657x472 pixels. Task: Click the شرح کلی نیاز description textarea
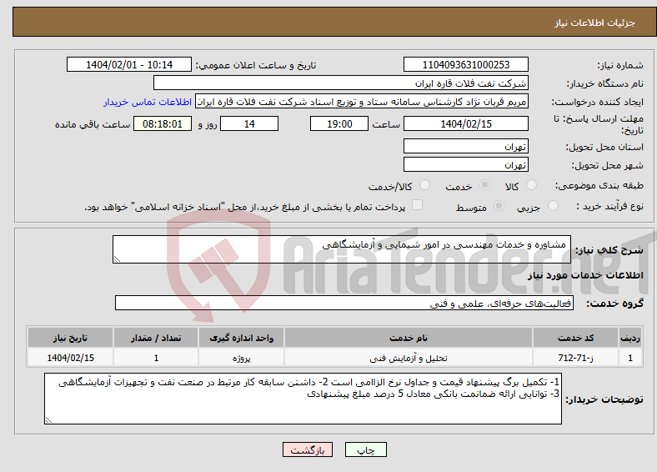pos(342,249)
